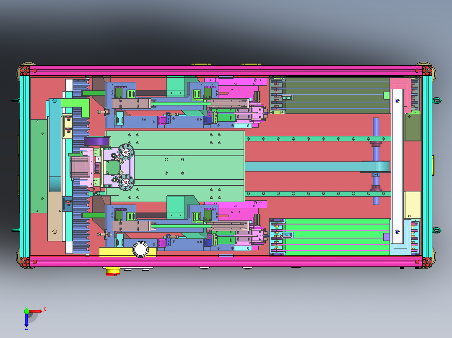
Task: Click the green Y axis dot of the triad
Action: pos(26,311)
